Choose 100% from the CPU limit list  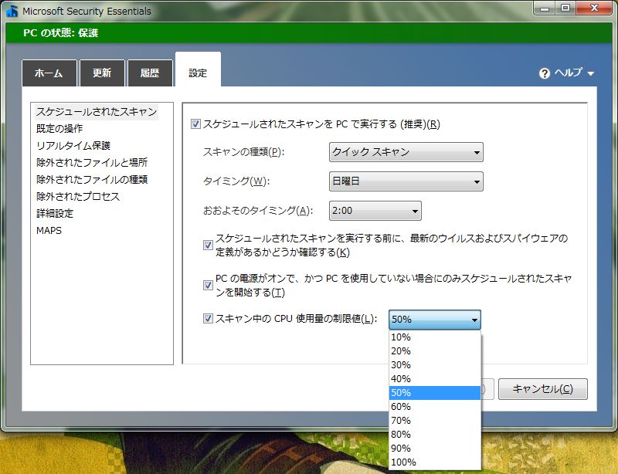click(435, 462)
